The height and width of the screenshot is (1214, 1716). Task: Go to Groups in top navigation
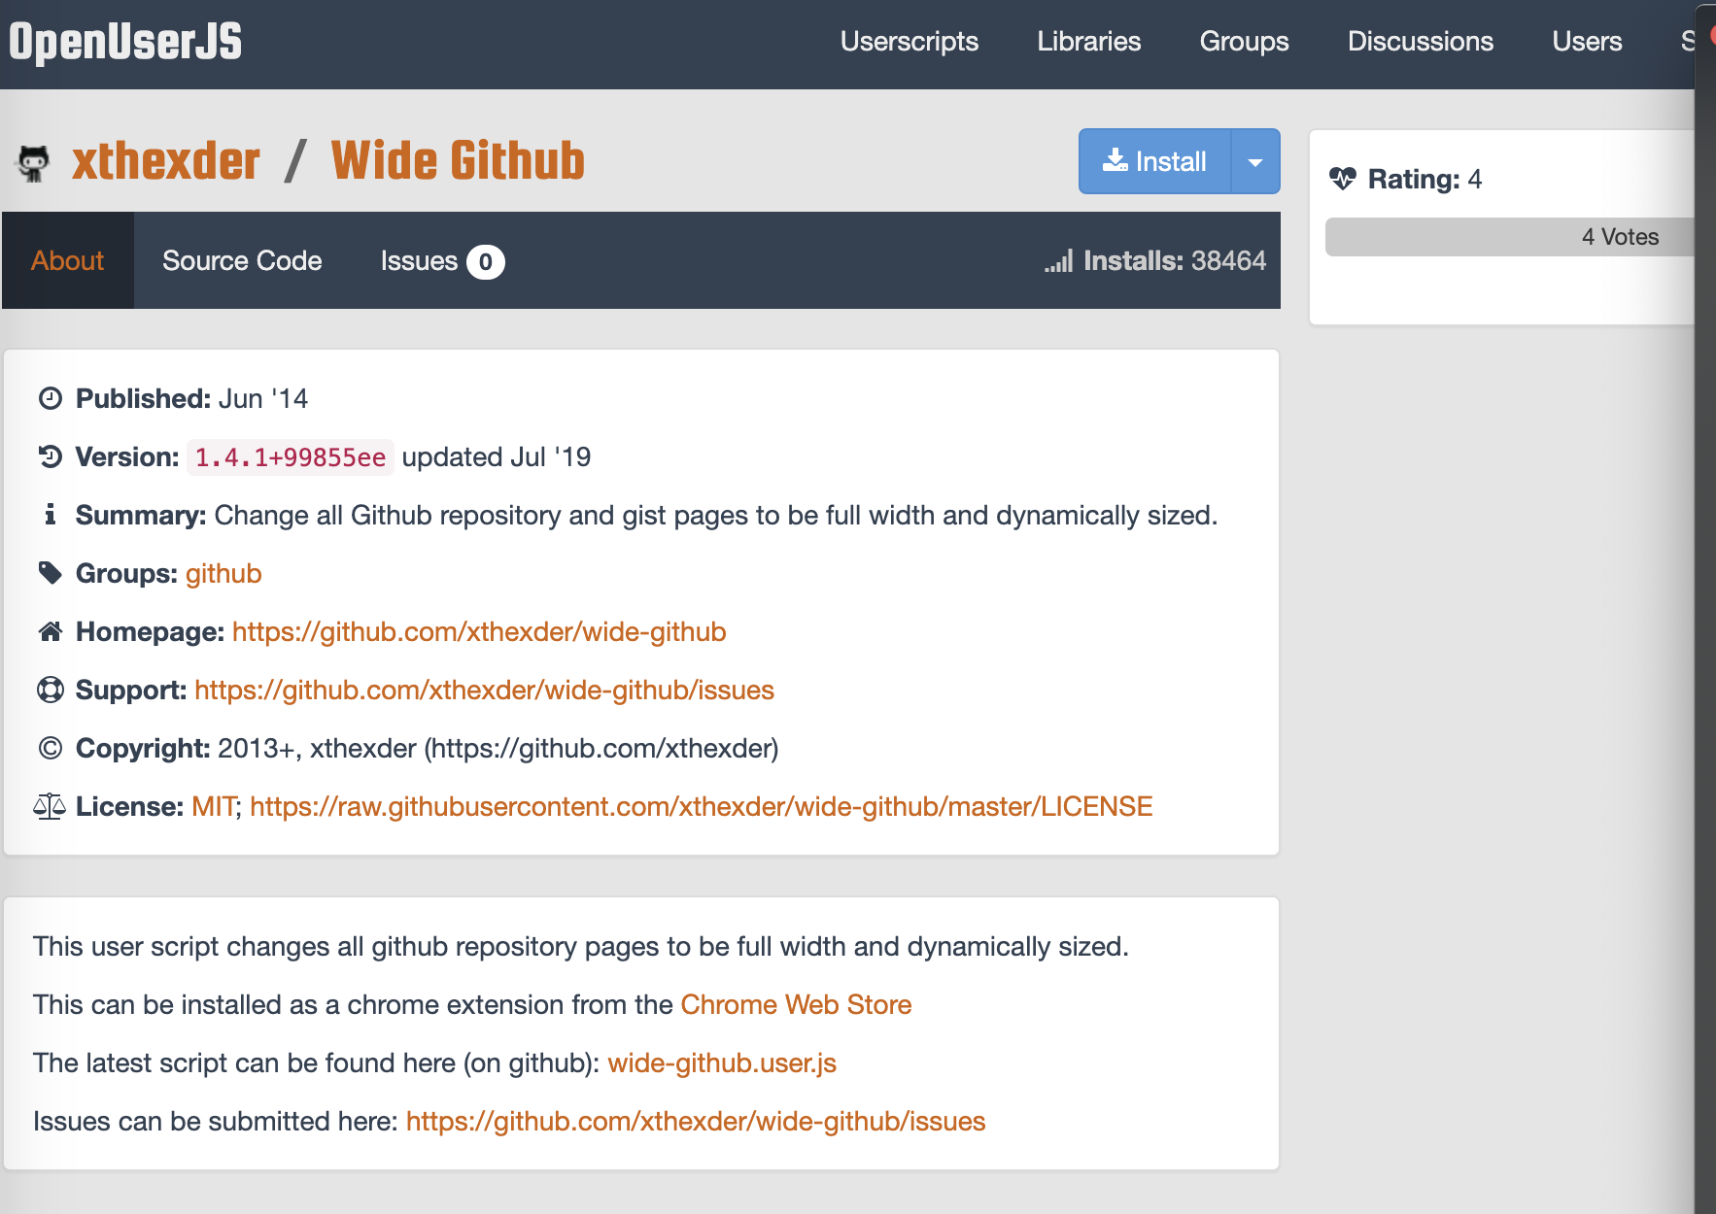(x=1244, y=42)
